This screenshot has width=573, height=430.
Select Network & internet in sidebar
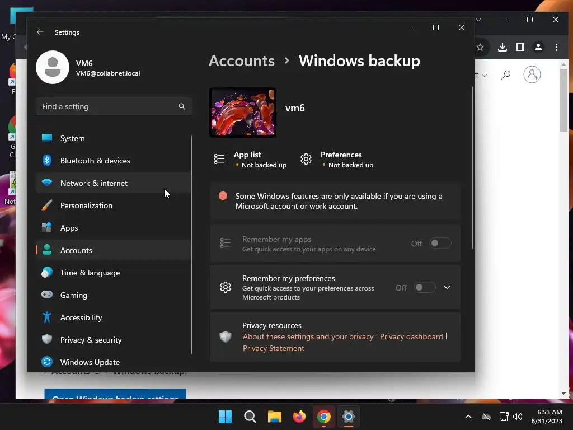pyautogui.click(x=113, y=183)
